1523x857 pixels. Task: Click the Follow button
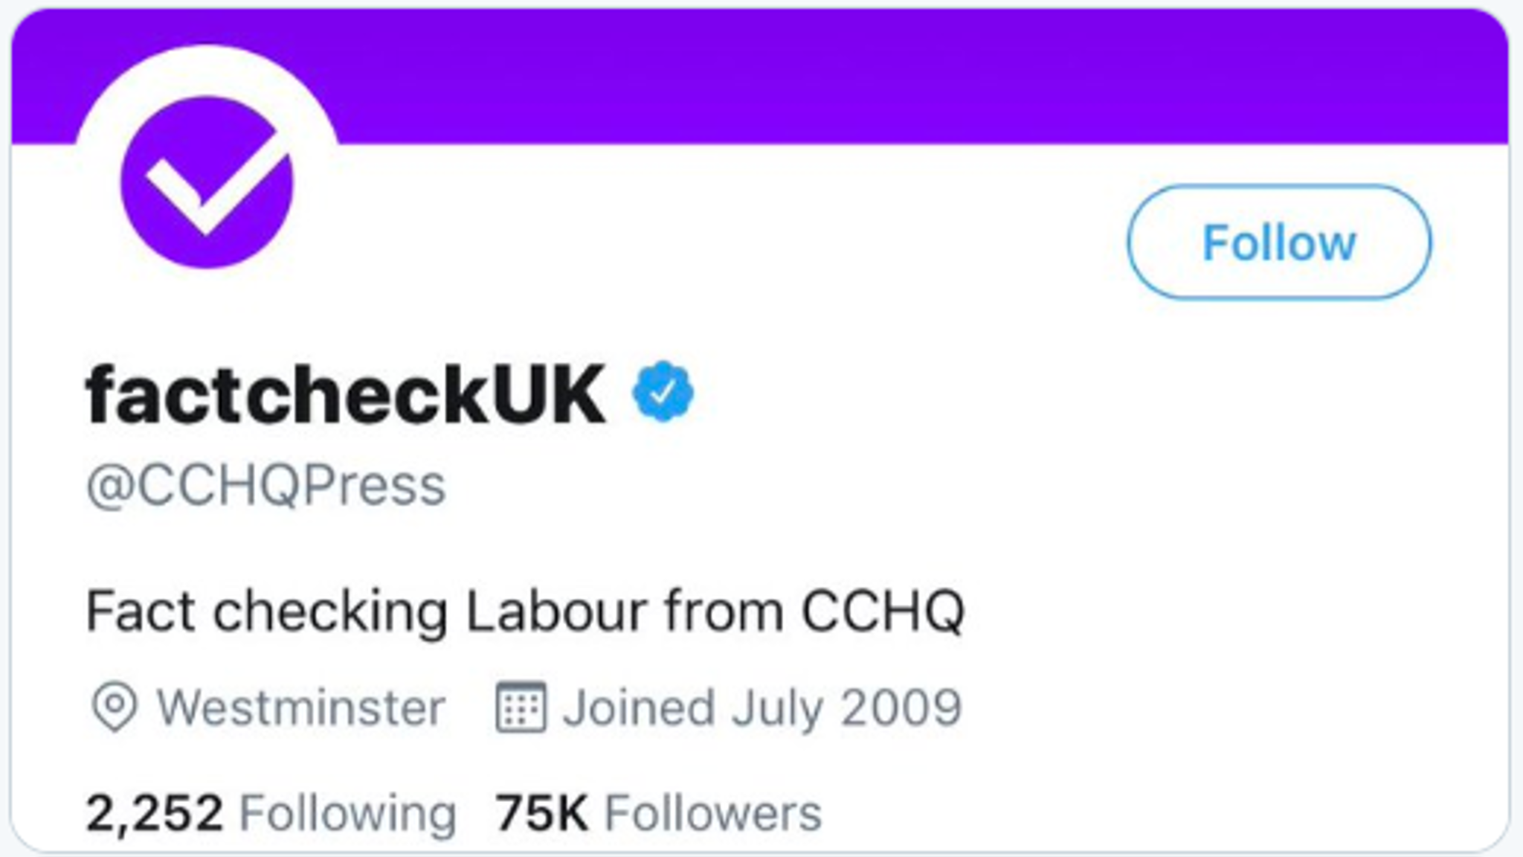pos(1278,243)
